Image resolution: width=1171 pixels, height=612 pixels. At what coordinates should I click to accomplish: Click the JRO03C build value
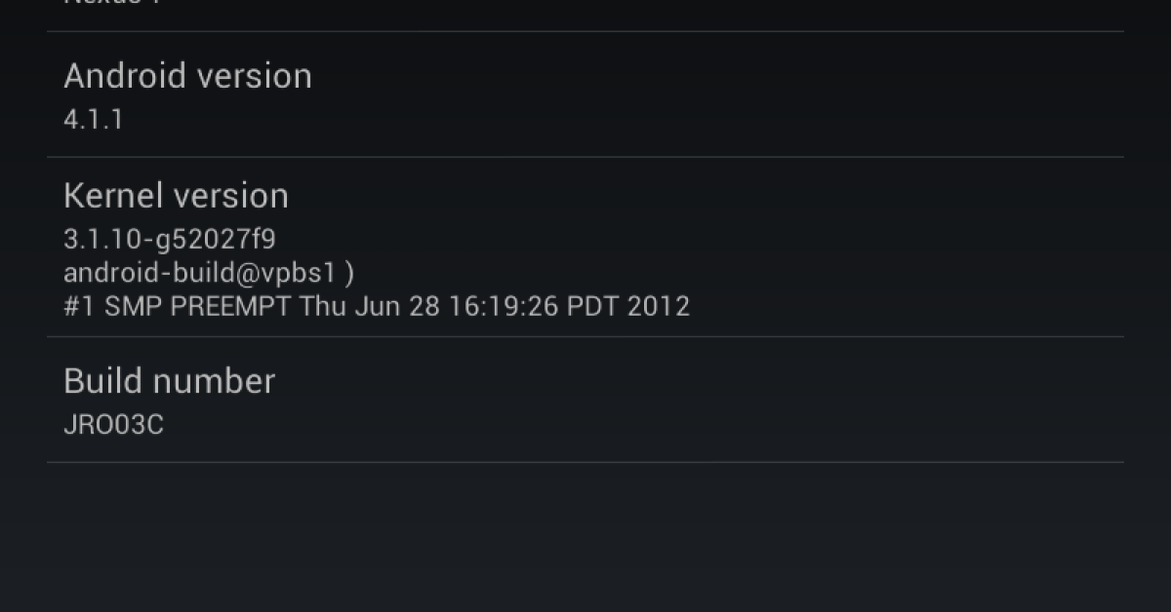pos(113,425)
